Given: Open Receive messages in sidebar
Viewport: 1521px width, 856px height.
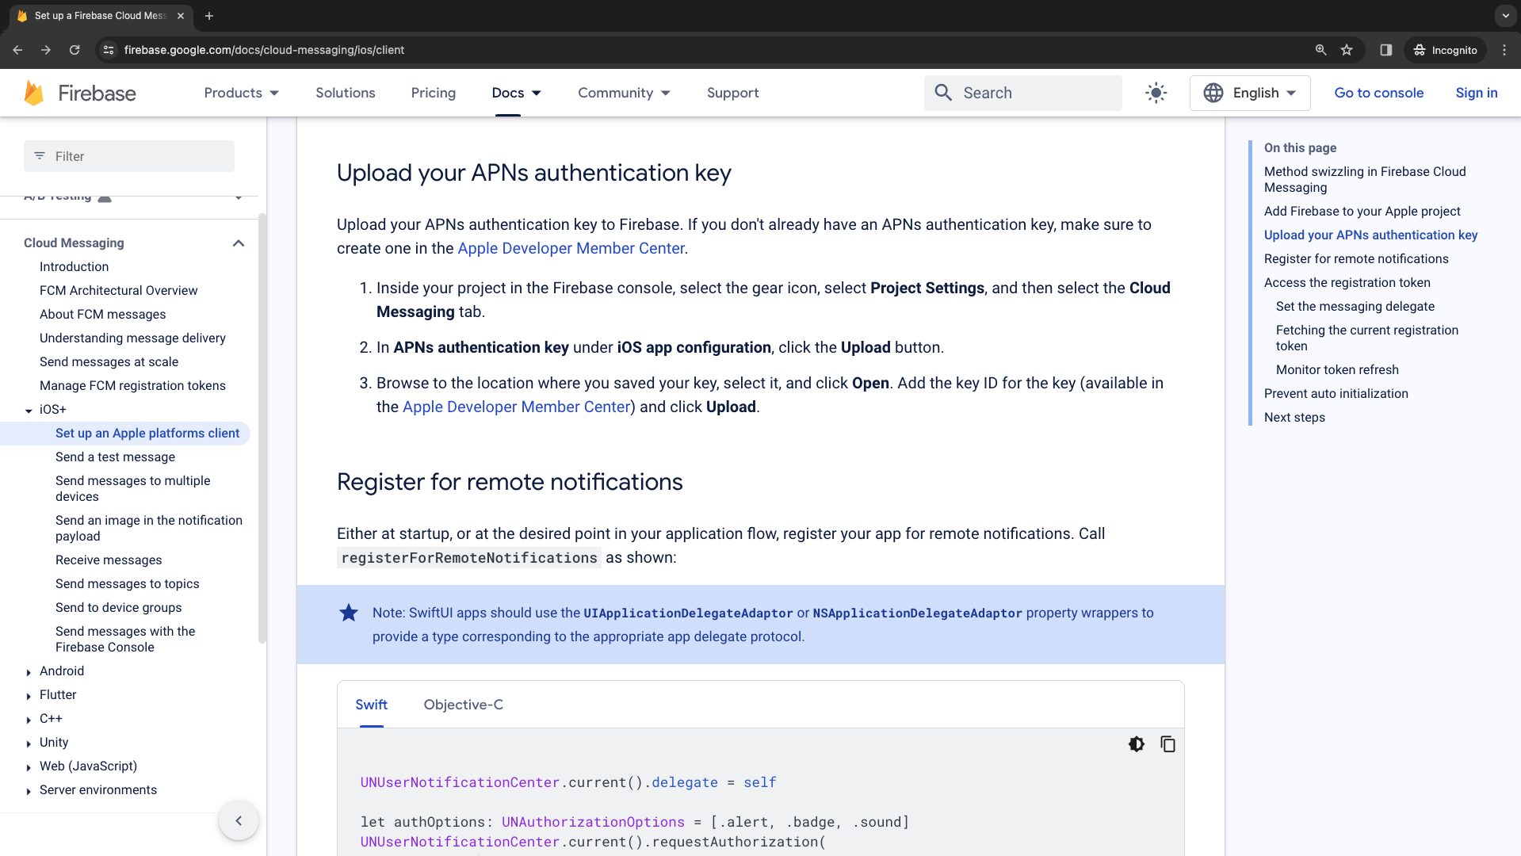Looking at the screenshot, I should click(109, 560).
